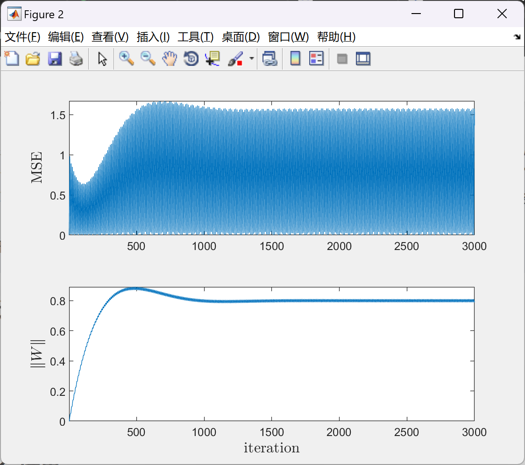Click Show Plot Tools icon
The width and height of the screenshot is (525, 465).
[363, 58]
